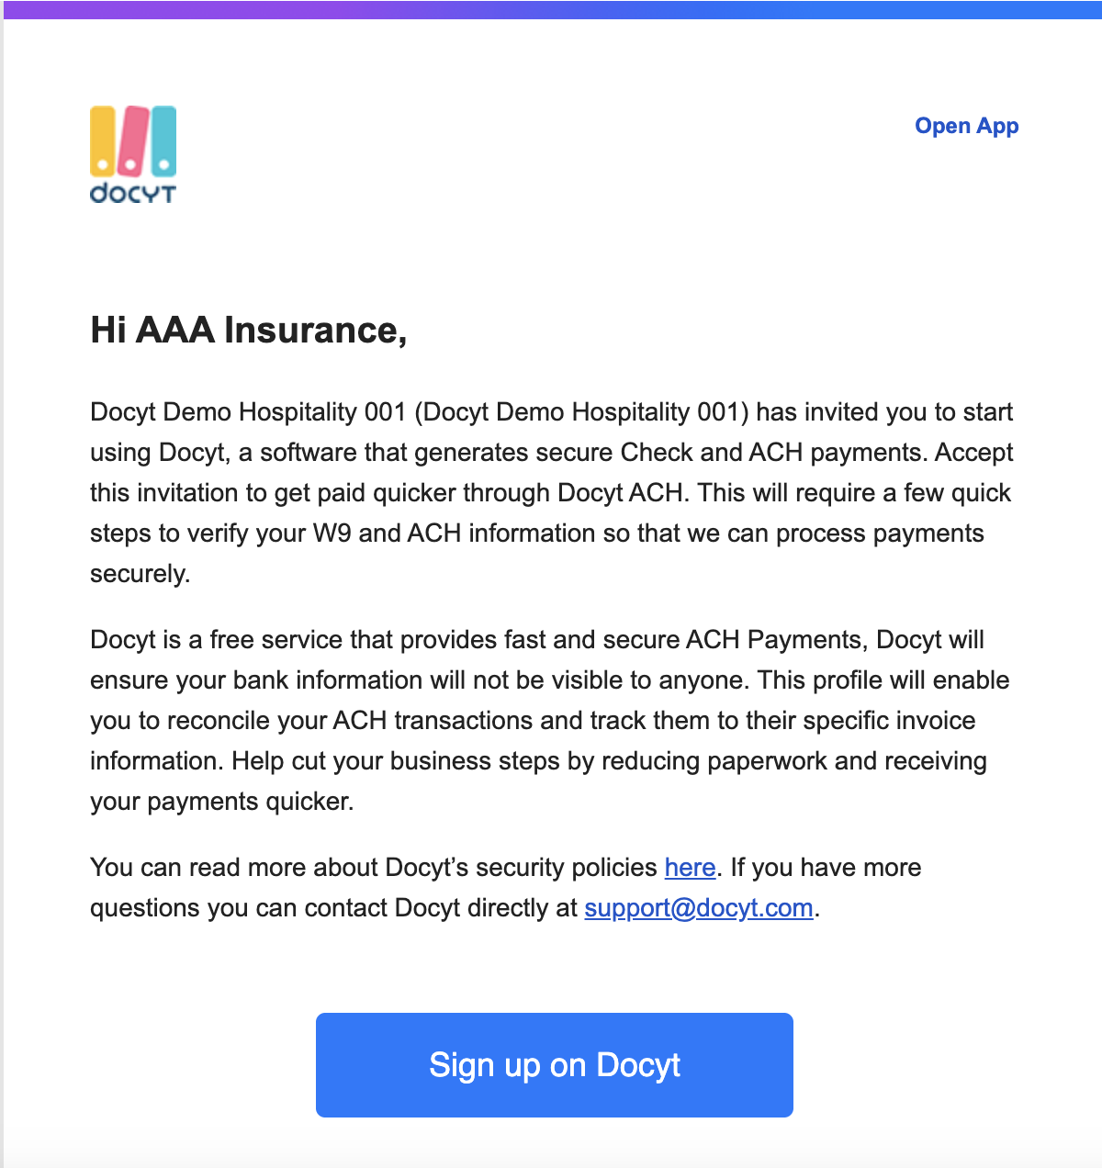Click the 'your payments quicker.' line
The height and width of the screenshot is (1168, 1102).
[221, 802]
